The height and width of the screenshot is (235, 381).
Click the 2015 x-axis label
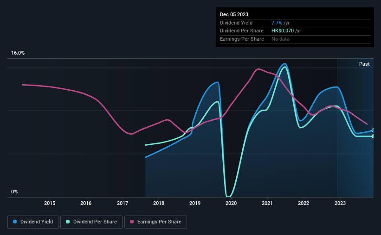50,203
